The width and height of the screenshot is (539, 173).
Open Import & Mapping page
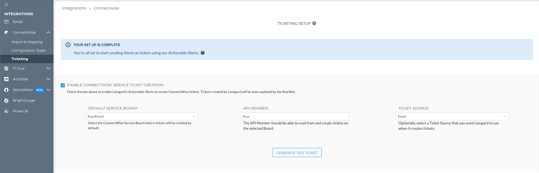coord(27,42)
